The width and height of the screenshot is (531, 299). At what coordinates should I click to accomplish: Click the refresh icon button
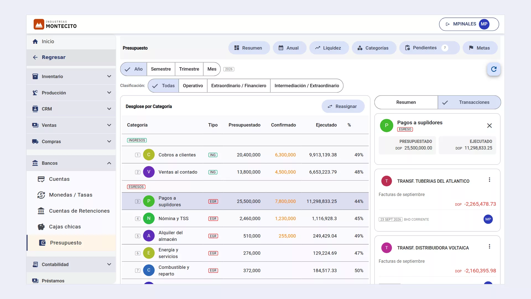(x=494, y=69)
